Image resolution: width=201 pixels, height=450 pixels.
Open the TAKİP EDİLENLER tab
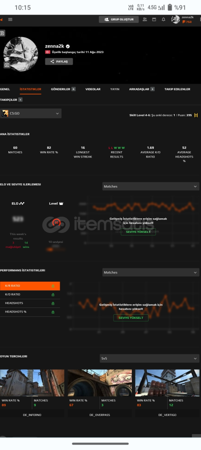pos(177,89)
